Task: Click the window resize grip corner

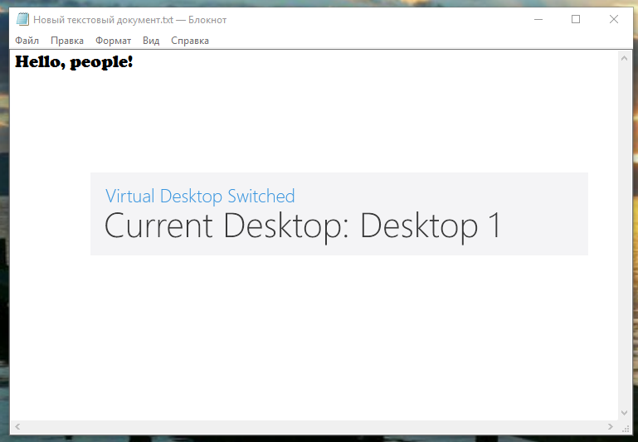Action: pyautogui.click(x=626, y=427)
